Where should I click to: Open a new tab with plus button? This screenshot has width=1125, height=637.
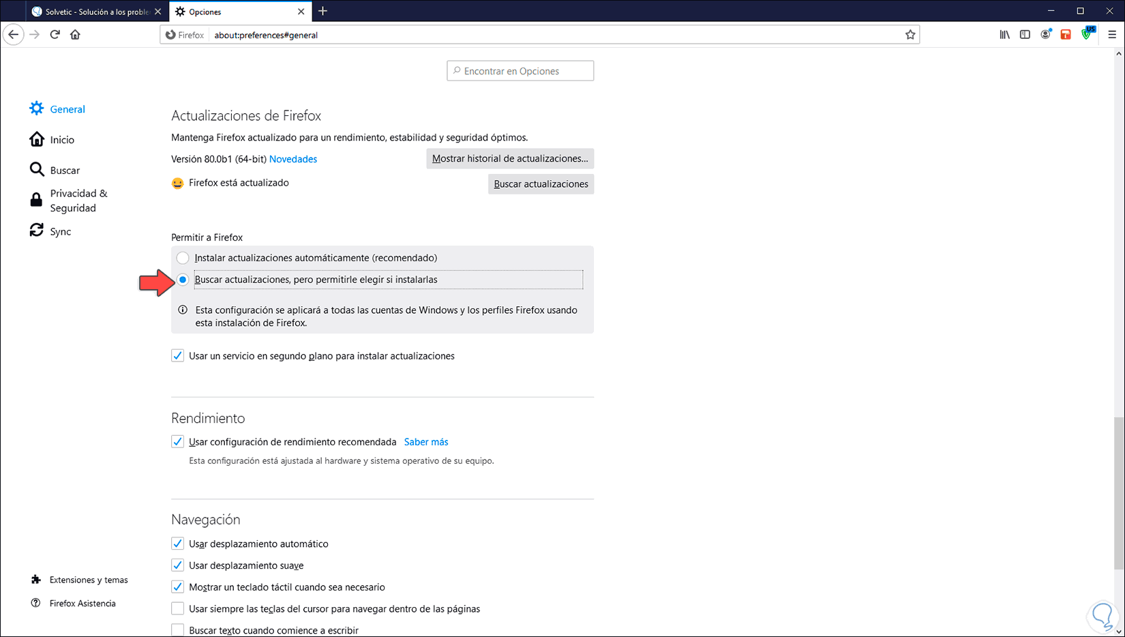coord(322,11)
